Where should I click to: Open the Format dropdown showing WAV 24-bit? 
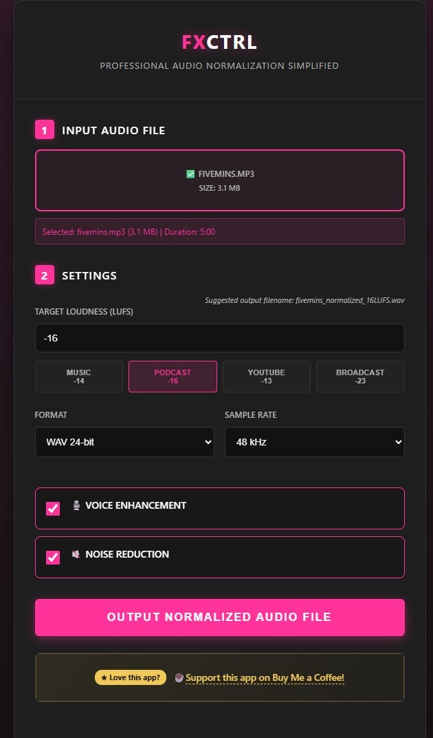coord(124,442)
